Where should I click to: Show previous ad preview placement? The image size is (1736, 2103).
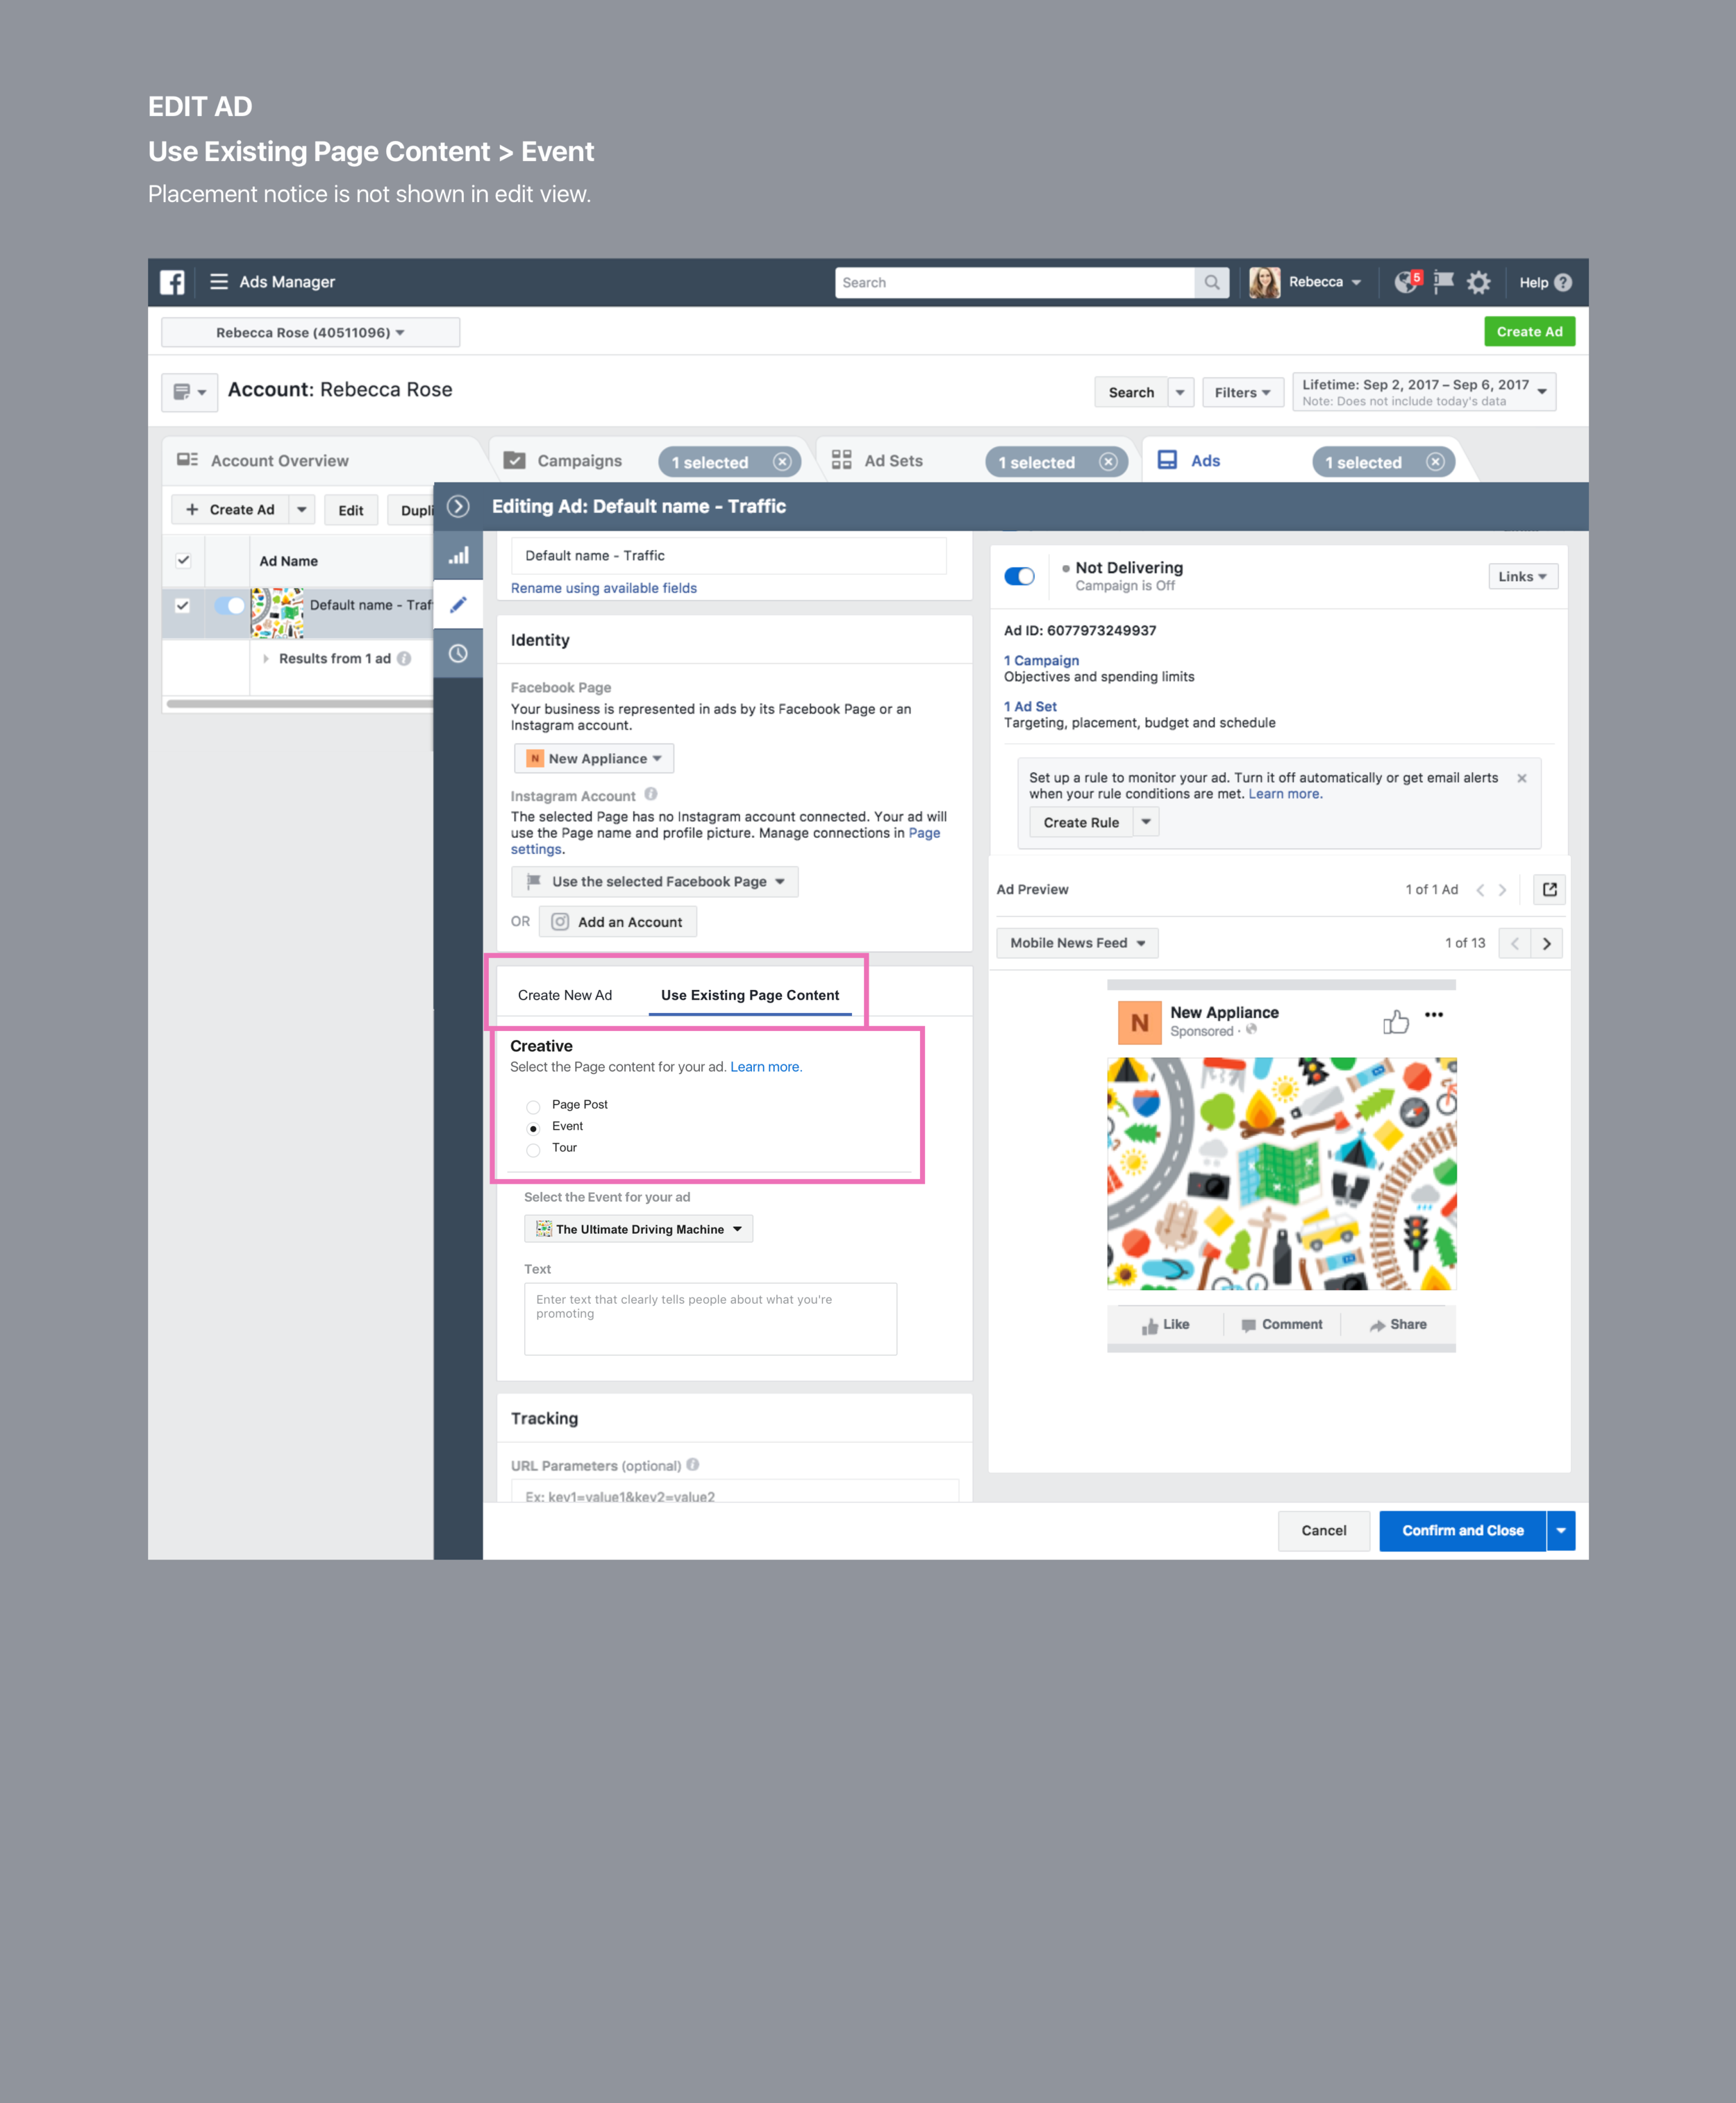pyautogui.click(x=1514, y=943)
